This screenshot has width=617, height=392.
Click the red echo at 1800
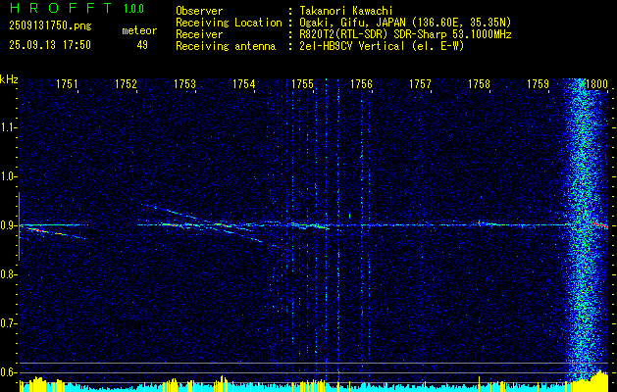(599, 224)
